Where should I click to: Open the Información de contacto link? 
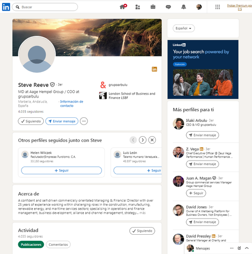coord(72,104)
